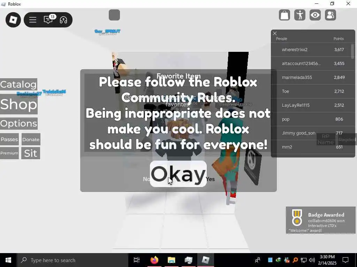Viewport: 357px width, 267px height.
Task: Open the hamburger menu in top bar
Action: pos(33,20)
